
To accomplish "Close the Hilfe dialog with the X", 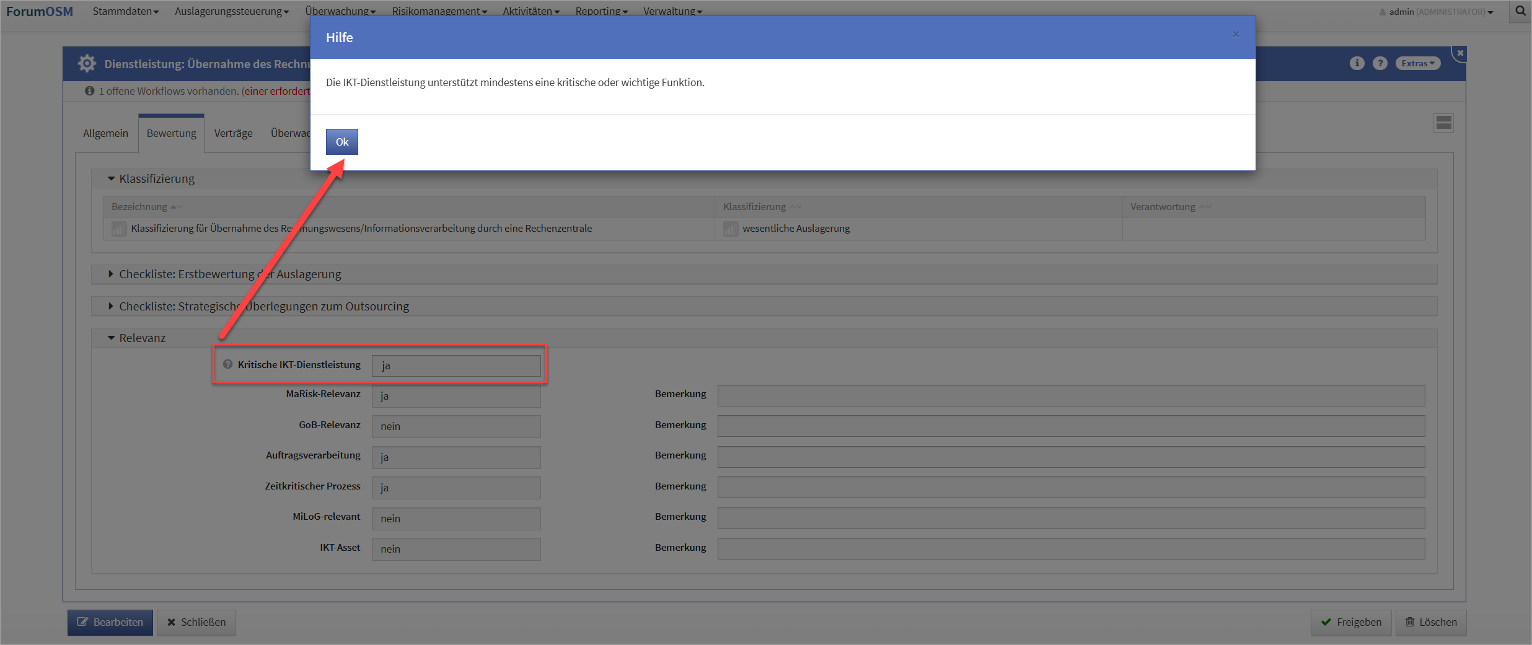I will click(1235, 35).
